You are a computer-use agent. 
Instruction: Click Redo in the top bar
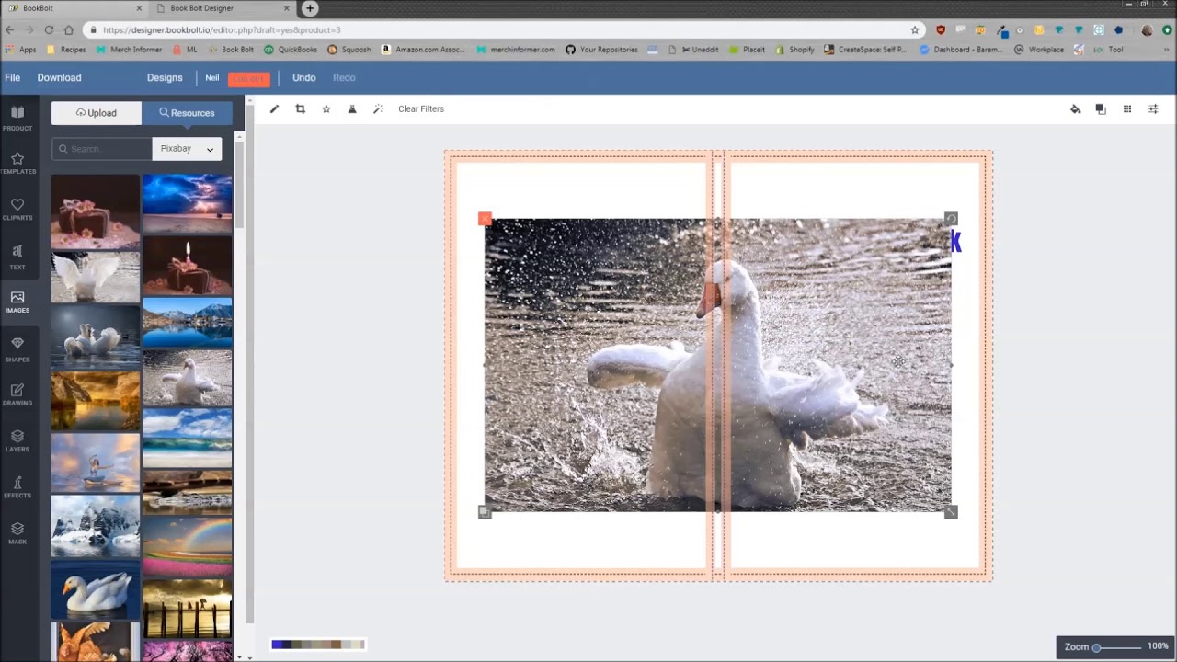pyautogui.click(x=344, y=78)
